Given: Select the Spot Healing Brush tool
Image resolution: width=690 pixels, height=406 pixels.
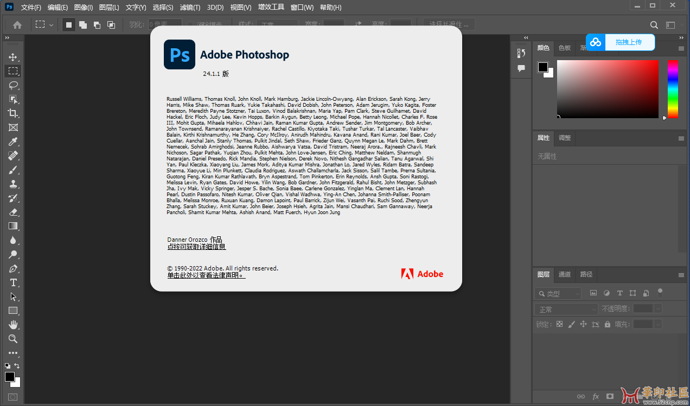Looking at the screenshot, I should pyautogui.click(x=12, y=156).
